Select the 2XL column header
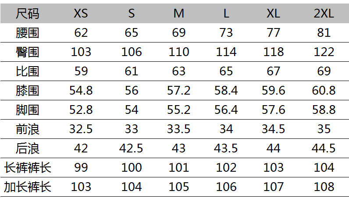This screenshot has height=198, width=349. (x=324, y=14)
